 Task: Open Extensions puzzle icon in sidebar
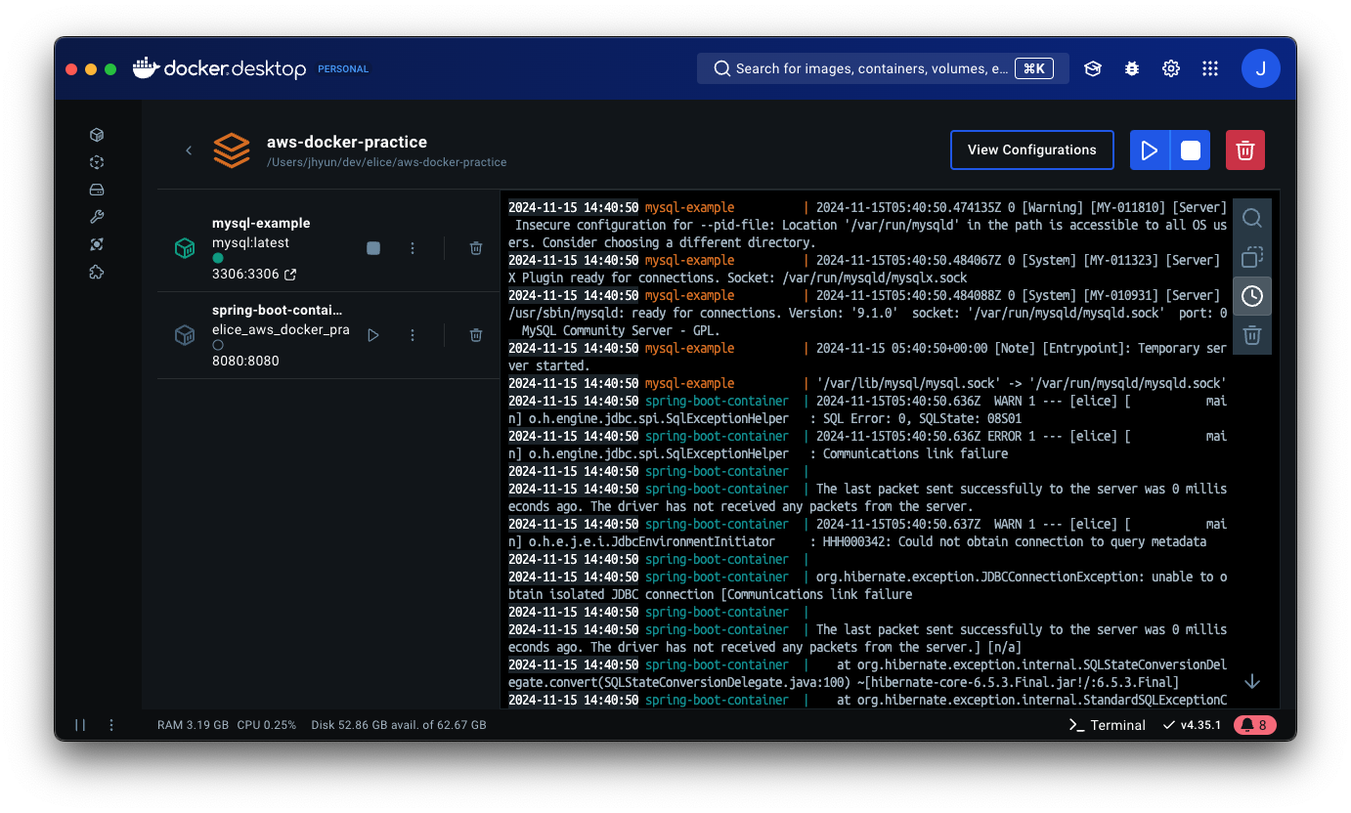97,273
